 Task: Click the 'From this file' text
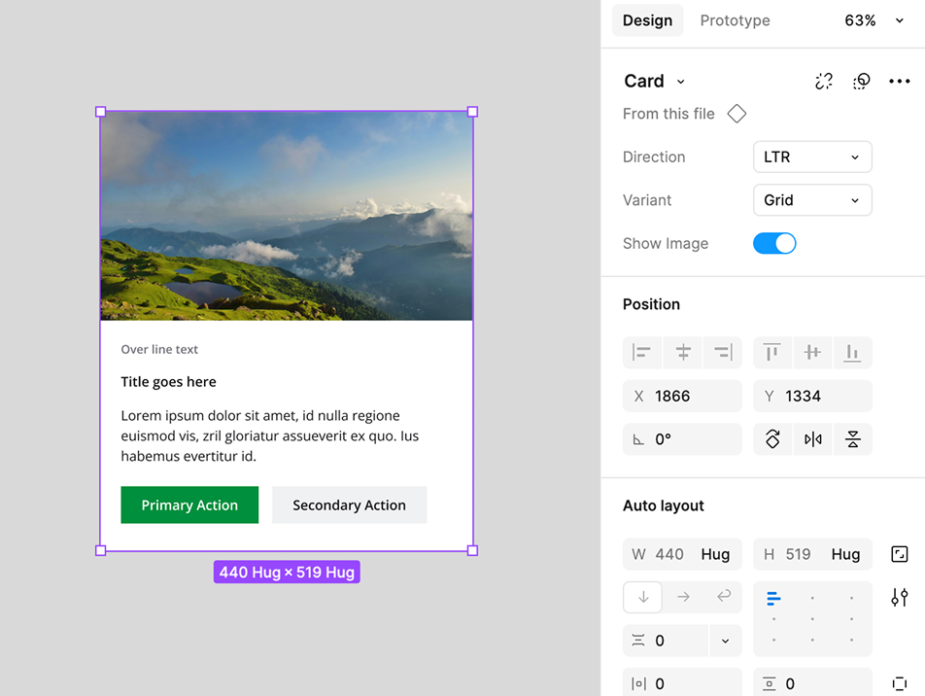pos(668,114)
